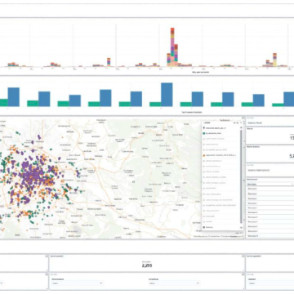Viewport: 294px width, 294px height.
Task: Click the Layers list scroll-up arrow
Action: [241, 127]
